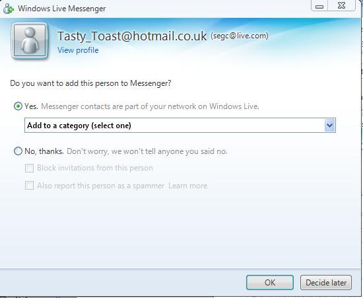
Task: Check Also report this person as a spammer
Action: (30, 186)
